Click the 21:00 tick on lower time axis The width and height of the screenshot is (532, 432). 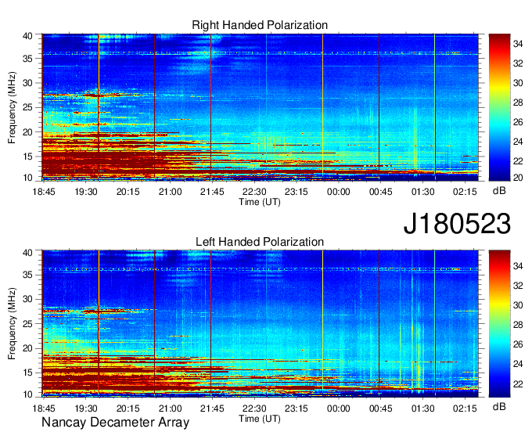point(170,408)
